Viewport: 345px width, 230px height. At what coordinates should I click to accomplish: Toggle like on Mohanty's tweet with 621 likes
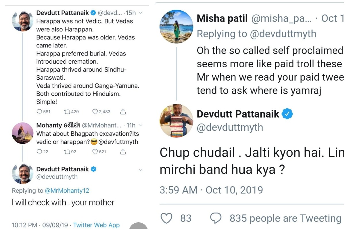95,152
